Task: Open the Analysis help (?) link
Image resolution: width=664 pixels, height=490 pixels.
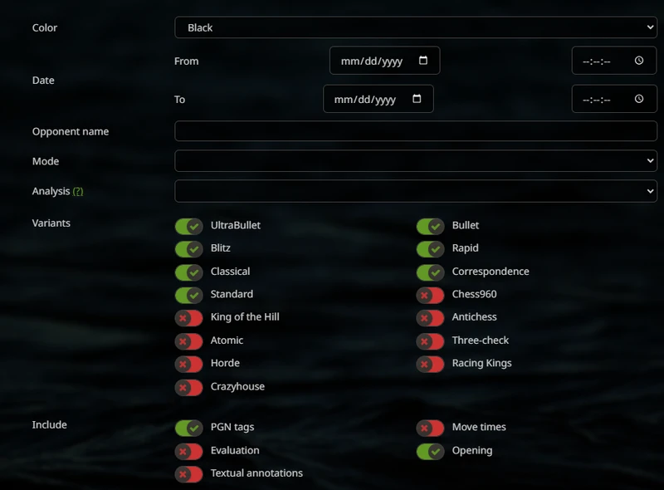Action: click(x=78, y=192)
